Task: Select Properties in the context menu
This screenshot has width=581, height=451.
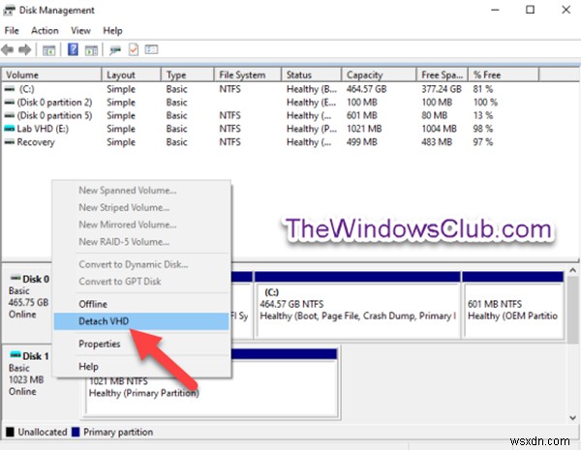Action: 141,344
